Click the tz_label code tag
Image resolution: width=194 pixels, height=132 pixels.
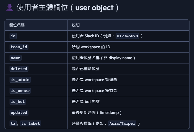tap(31, 123)
